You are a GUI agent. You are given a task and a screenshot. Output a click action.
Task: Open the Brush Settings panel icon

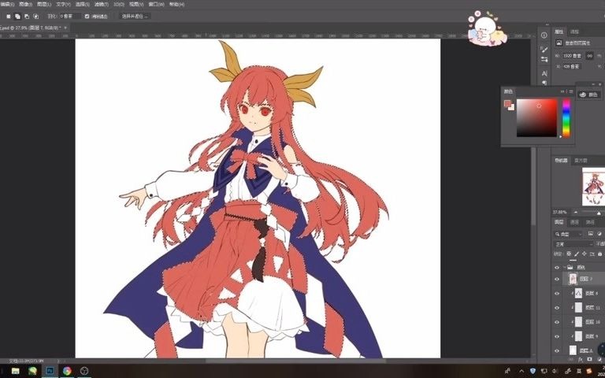coord(544,50)
